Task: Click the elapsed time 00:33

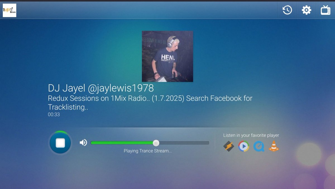Action: [54, 114]
